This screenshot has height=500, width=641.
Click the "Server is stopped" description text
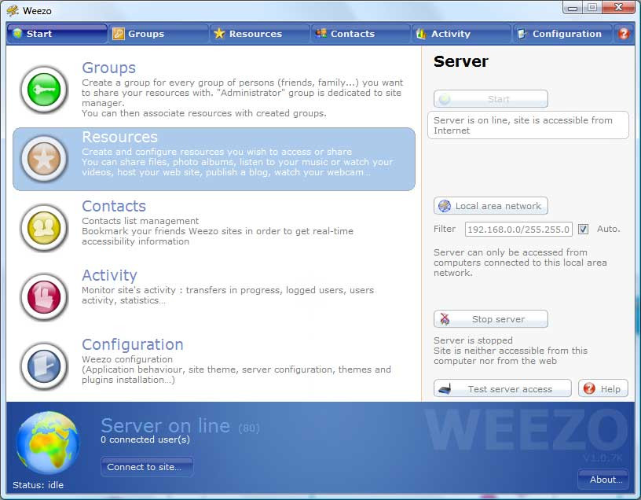click(x=511, y=351)
